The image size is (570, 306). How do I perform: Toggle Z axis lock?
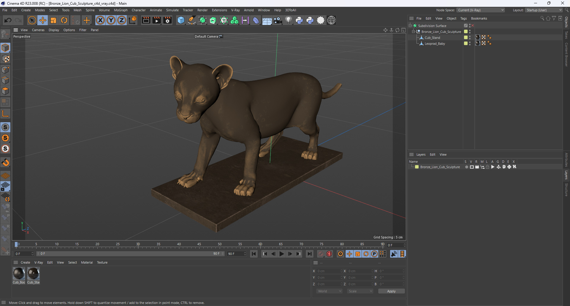click(x=122, y=20)
